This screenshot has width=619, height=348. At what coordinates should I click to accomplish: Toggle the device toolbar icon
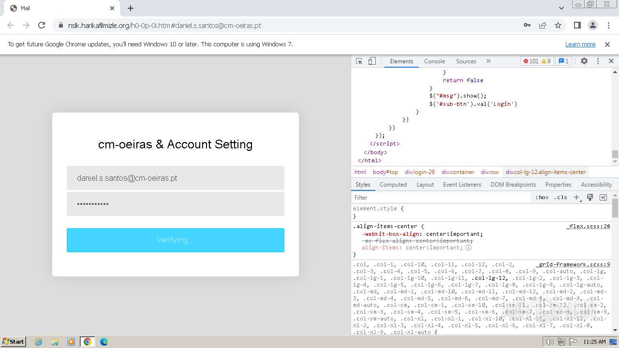pos(372,61)
